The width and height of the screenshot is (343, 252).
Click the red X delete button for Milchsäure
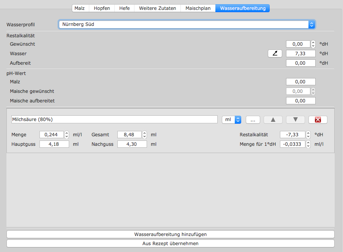pos(318,120)
